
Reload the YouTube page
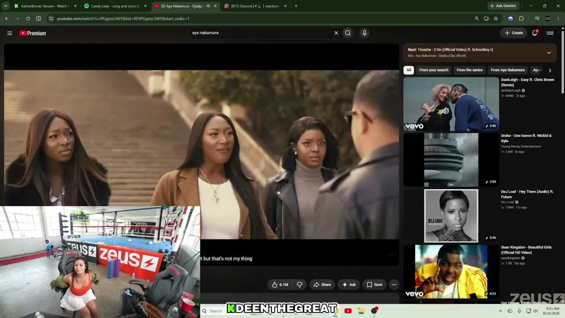(x=28, y=19)
